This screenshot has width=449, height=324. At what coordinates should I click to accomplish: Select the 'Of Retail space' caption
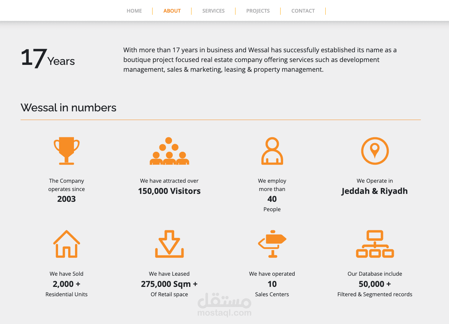[x=169, y=294]
